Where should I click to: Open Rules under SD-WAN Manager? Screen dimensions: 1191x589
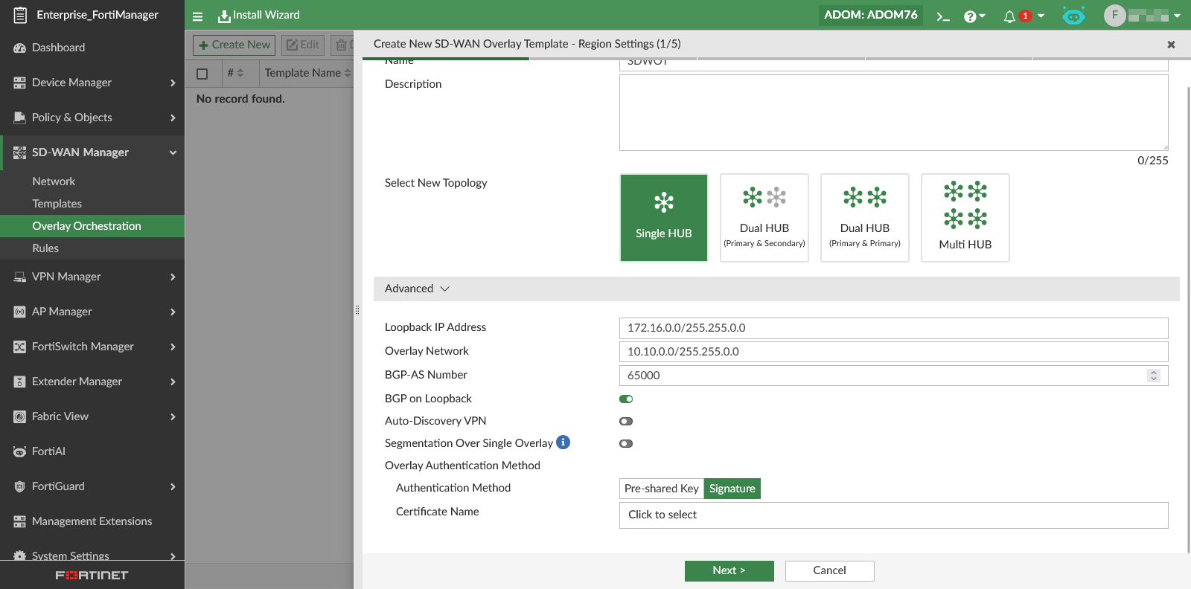45,248
